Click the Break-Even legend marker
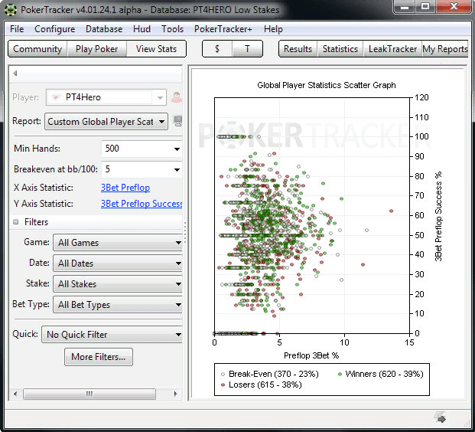Viewport: 475px width, 432px height. pos(223,375)
